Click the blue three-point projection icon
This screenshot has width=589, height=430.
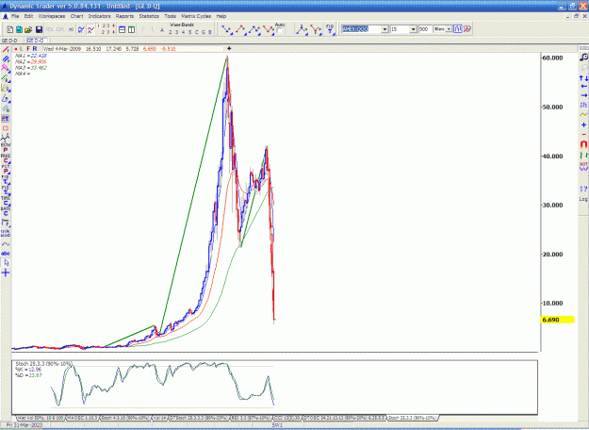click(x=302, y=29)
